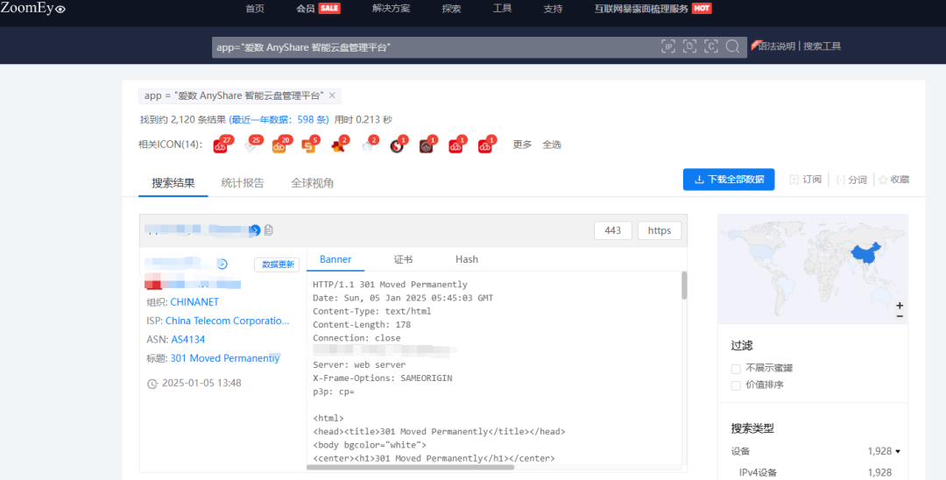Click the banner vertical scrollbar
Screen dimensions: 946x480
684,286
